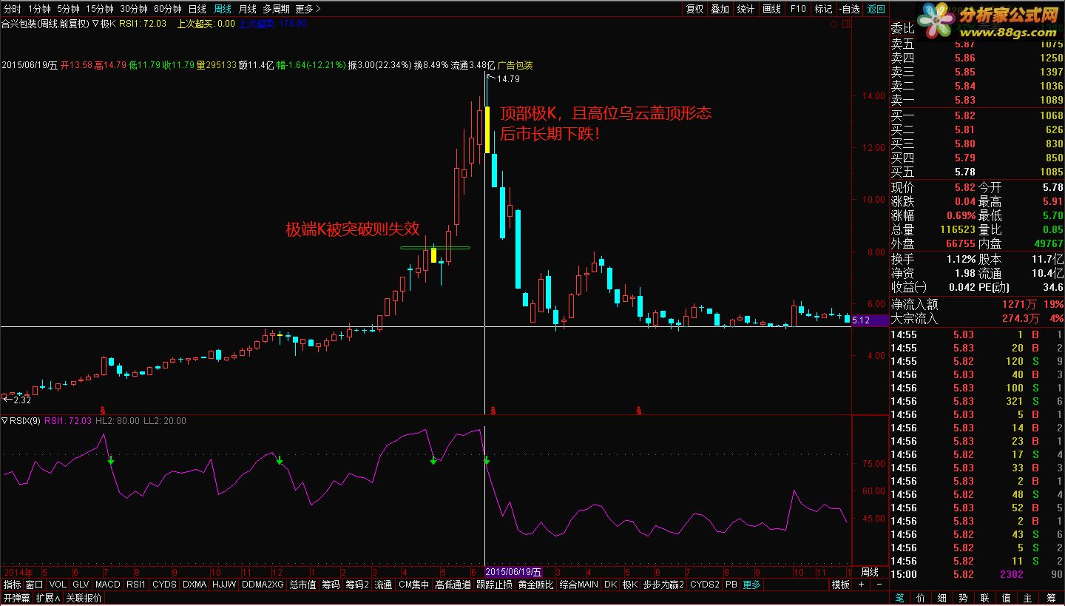Image resolution: width=1065 pixels, height=606 pixels.
Task: Select the DDMA2XG indicator
Action: 263,585
